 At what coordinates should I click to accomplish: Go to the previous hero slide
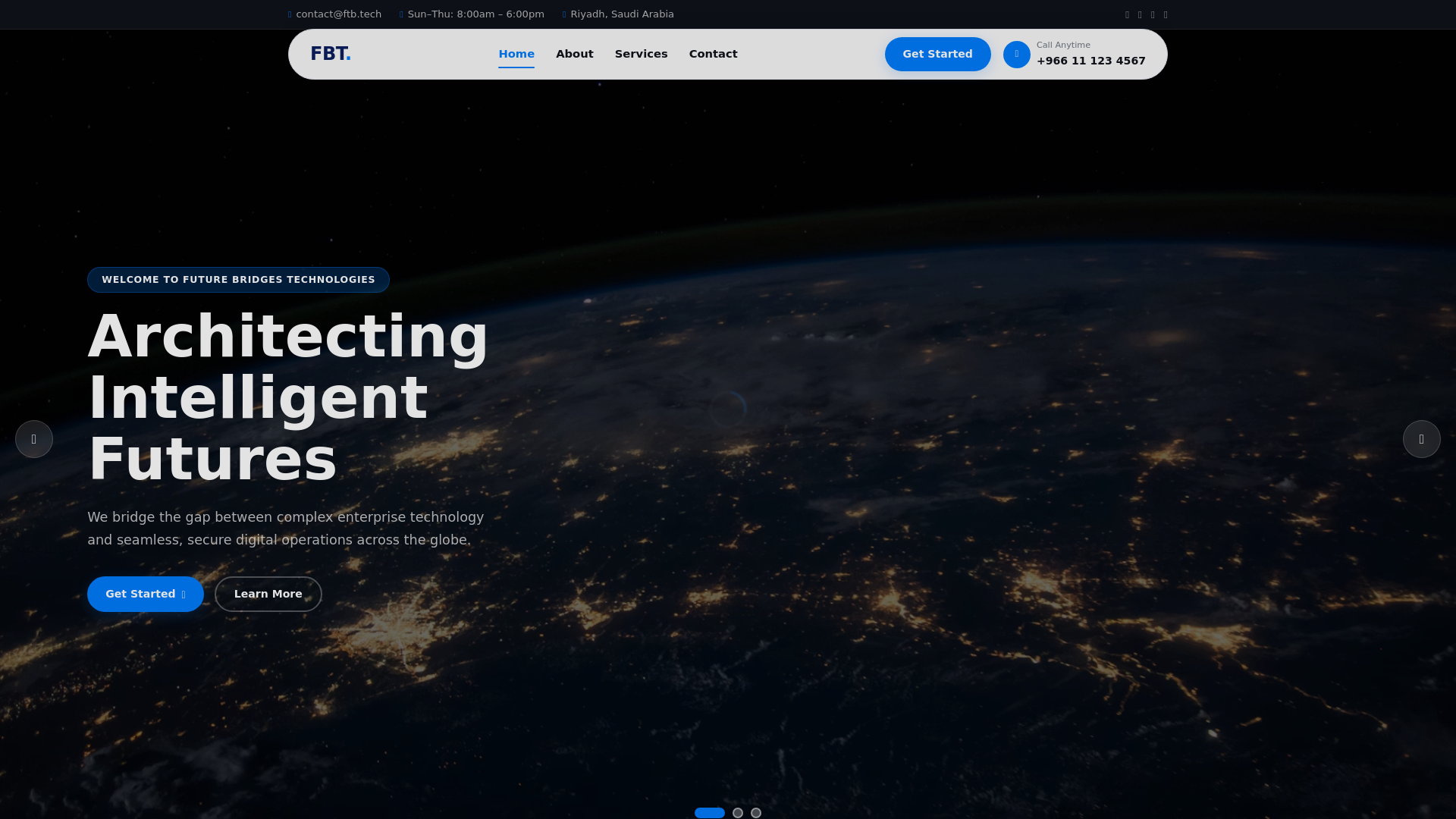point(34,439)
